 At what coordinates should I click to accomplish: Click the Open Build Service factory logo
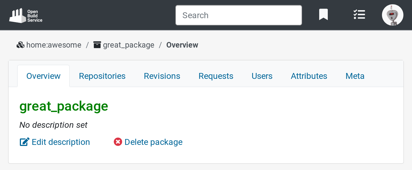pyautogui.click(x=26, y=16)
